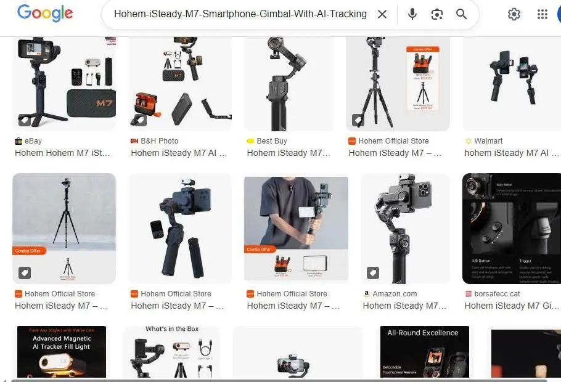Open the 'Advanced Magnetic AI Tracker Fill Light' thumbnail
The image size is (561, 382).
tap(62, 352)
